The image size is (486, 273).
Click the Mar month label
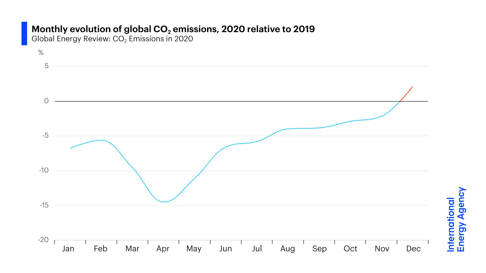(x=132, y=249)
